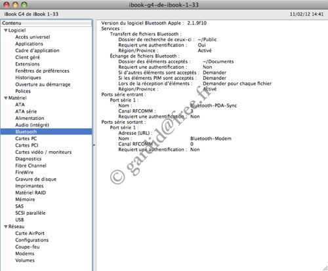This screenshot has height=271, width=328.
Task: Select Mémoire in the hardware list
Action: tap(25, 200)
